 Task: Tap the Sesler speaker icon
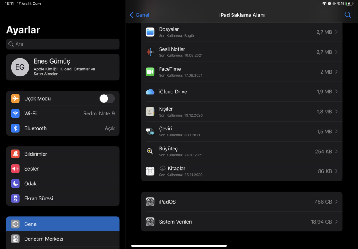(15, 169)
